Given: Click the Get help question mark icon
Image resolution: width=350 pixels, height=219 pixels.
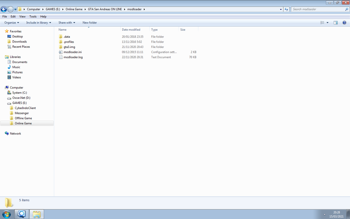Looking at the screenshot, I should coord(345,23).
